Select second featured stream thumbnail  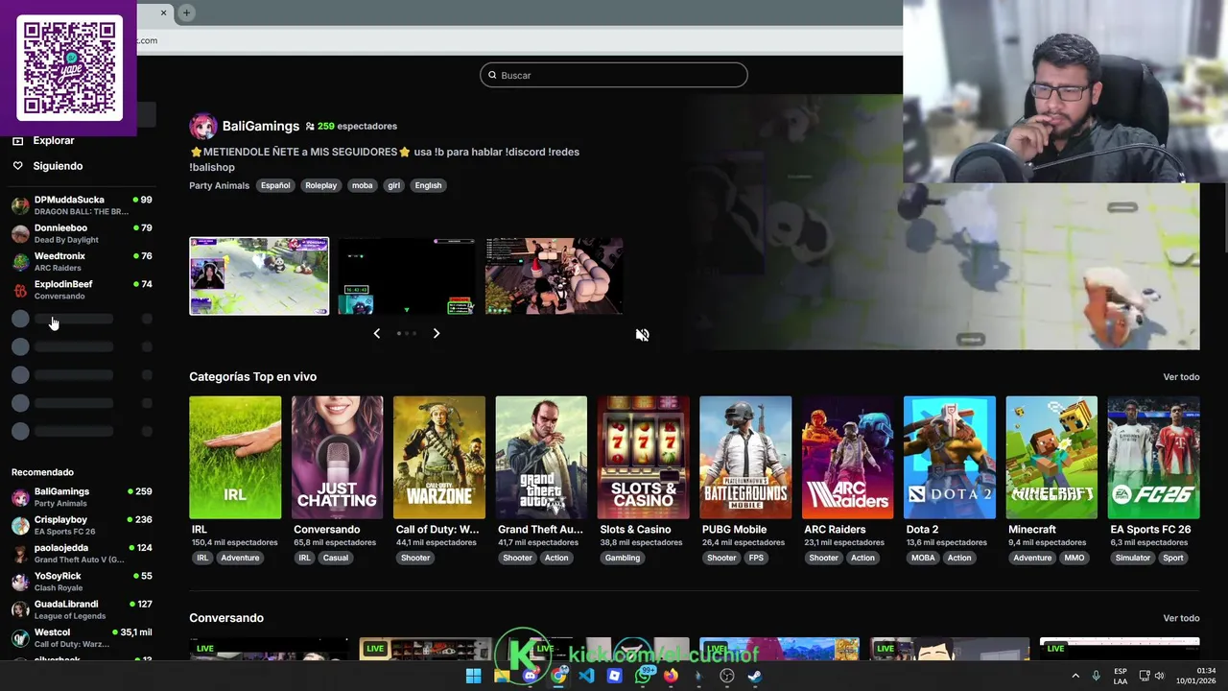point(407,276)
